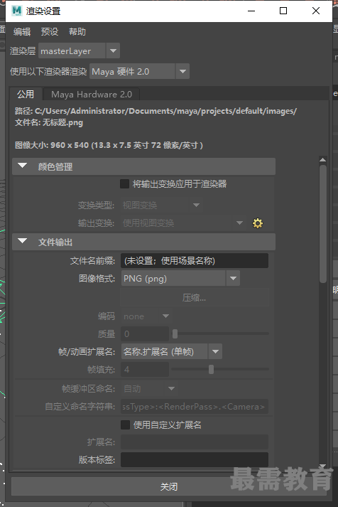Click the scrollbar down arrow

click(323, 466)
